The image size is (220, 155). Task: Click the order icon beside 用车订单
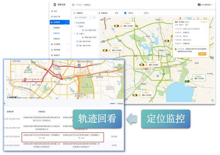(x=52, y=16)
